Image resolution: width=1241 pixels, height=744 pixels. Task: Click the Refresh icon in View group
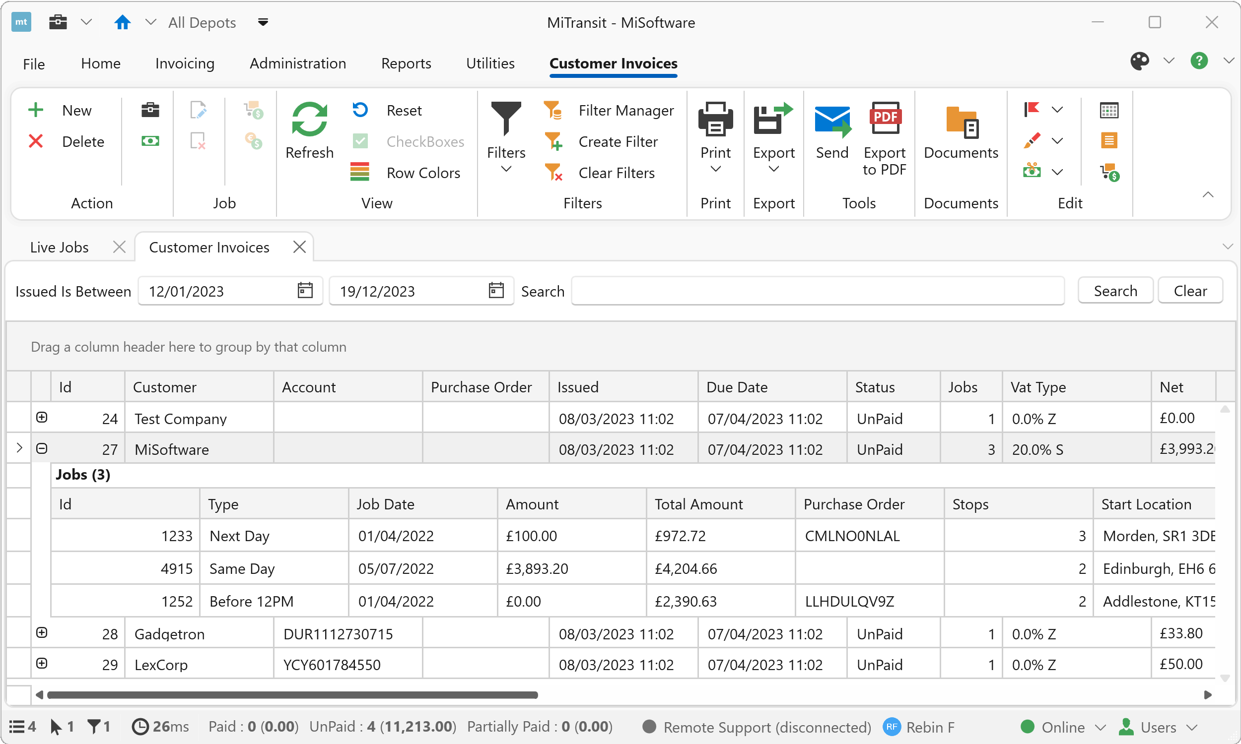[309, 120]
